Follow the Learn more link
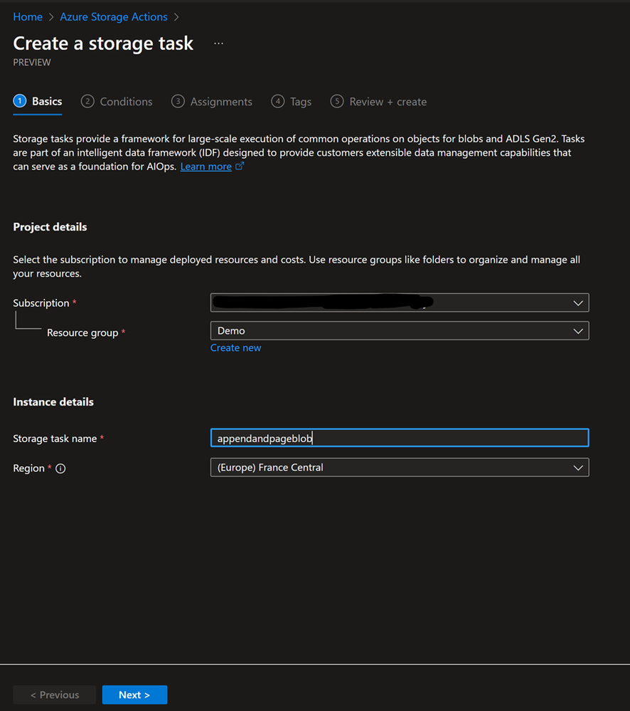This screenshot has width=630, height=711. 205,167
